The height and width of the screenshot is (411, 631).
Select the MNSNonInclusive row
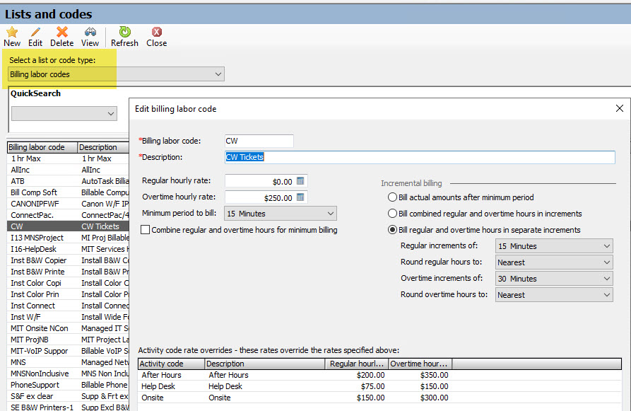(69, 373)
